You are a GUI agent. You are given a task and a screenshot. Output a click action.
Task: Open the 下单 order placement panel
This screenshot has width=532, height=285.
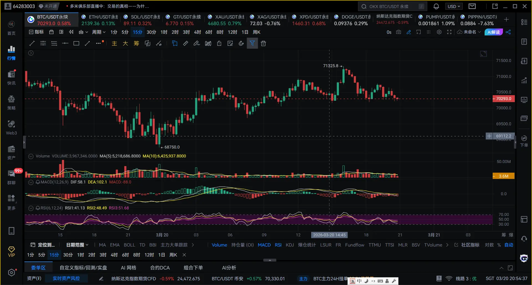[x=524, y=141]
